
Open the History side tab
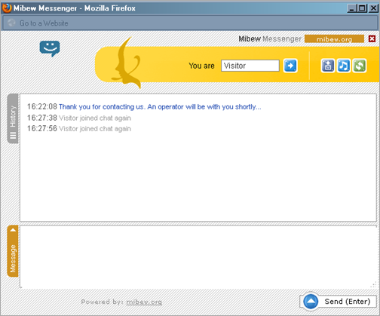[x=13, y=118]
